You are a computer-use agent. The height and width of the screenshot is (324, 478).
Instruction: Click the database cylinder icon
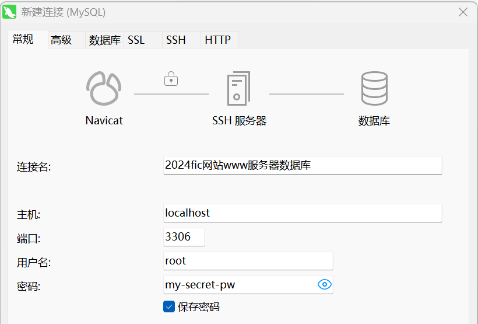[374, 89]
